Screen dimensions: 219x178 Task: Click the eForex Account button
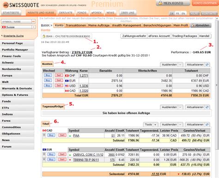[159, 36]
